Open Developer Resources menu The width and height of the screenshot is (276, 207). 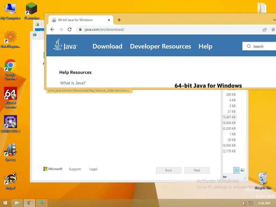point(161,46)
